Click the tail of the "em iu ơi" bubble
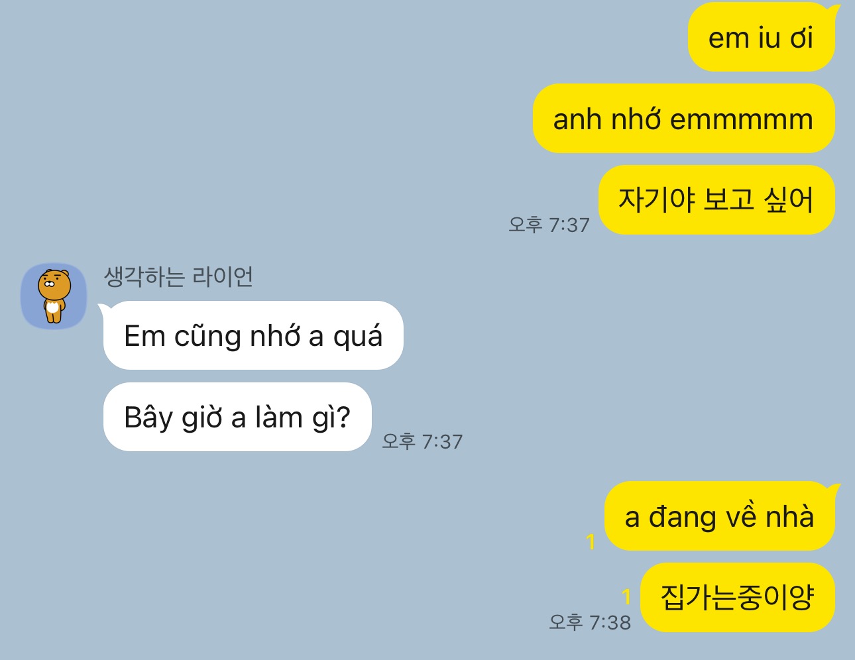This screenshot has height=660, width=855. coord(834,10)
